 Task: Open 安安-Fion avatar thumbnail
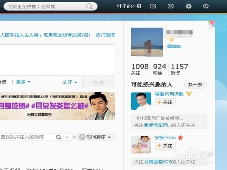(x=141, y=145)
